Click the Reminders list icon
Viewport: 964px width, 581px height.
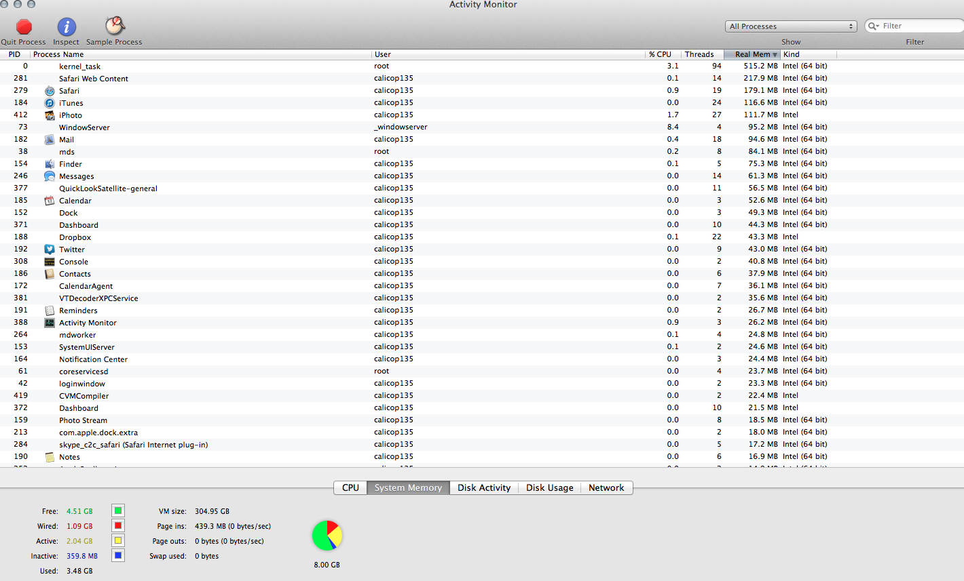click(50, 310)
